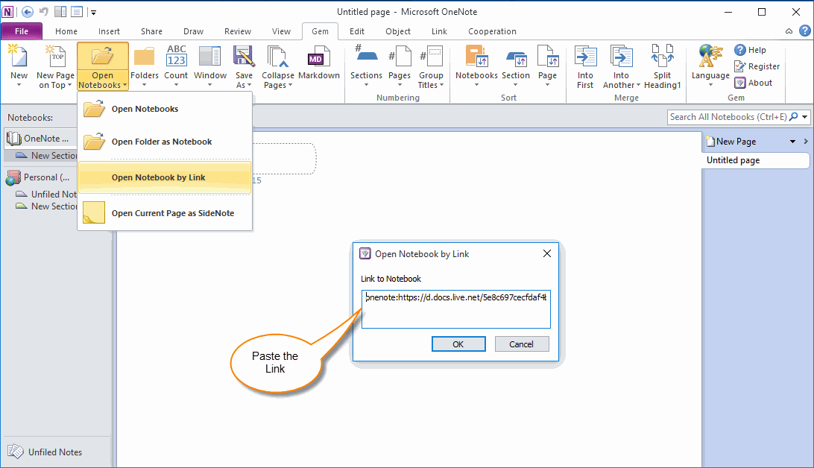Image resolution: width=814 pixels, height=468 pixels.
Task: Click the search magnifier icon
Action: [793, 117]
